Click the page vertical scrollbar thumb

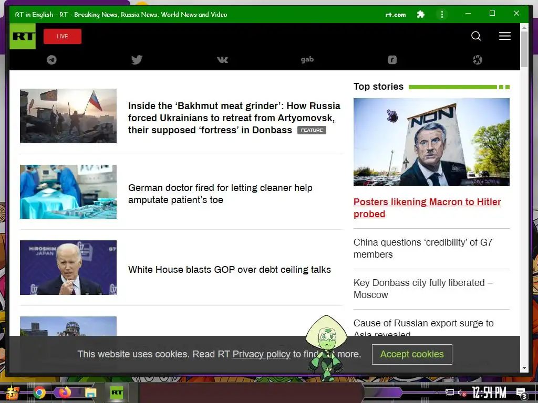524,50
